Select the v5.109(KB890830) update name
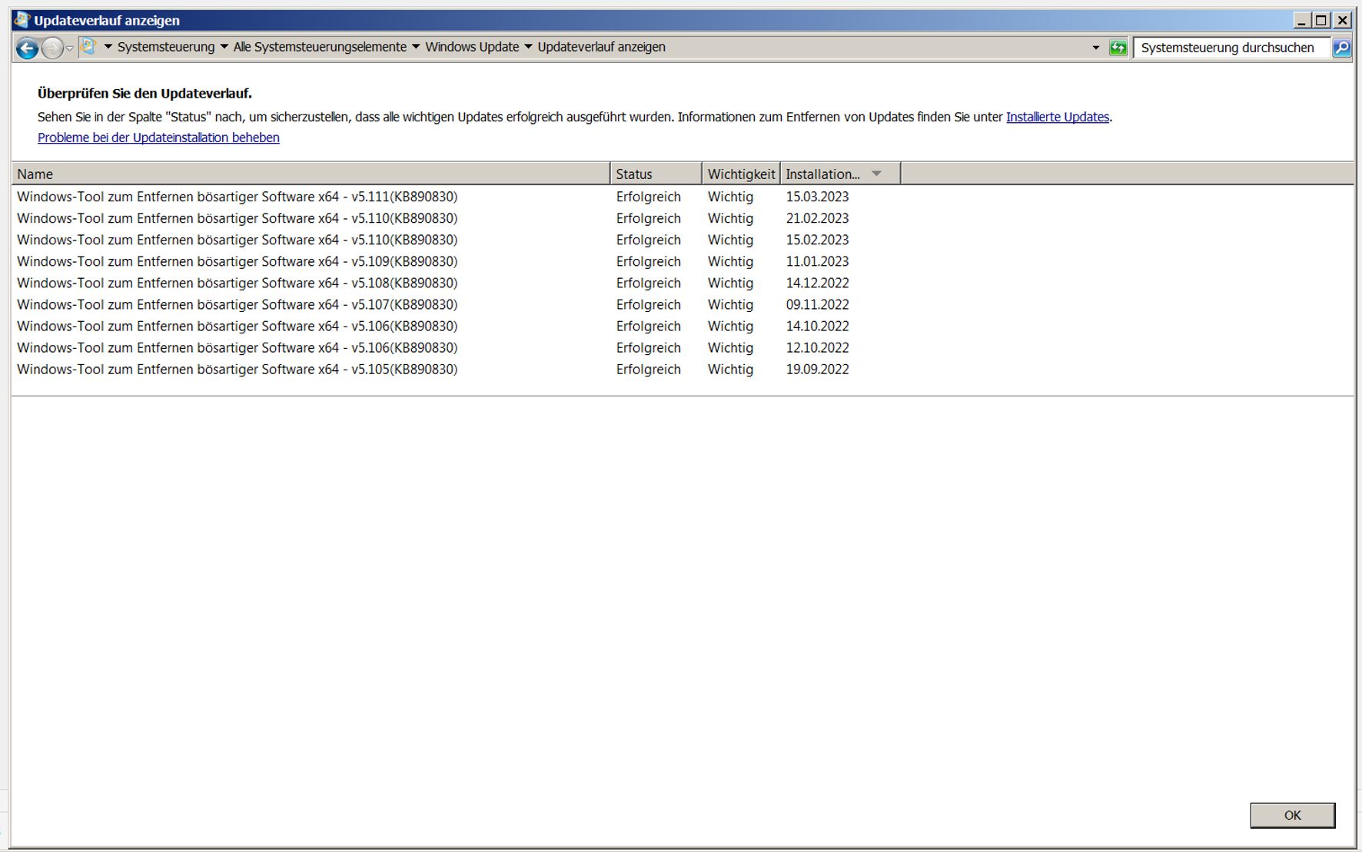The width and height of the screenshot is (1362, 852). tap(238, 261)
